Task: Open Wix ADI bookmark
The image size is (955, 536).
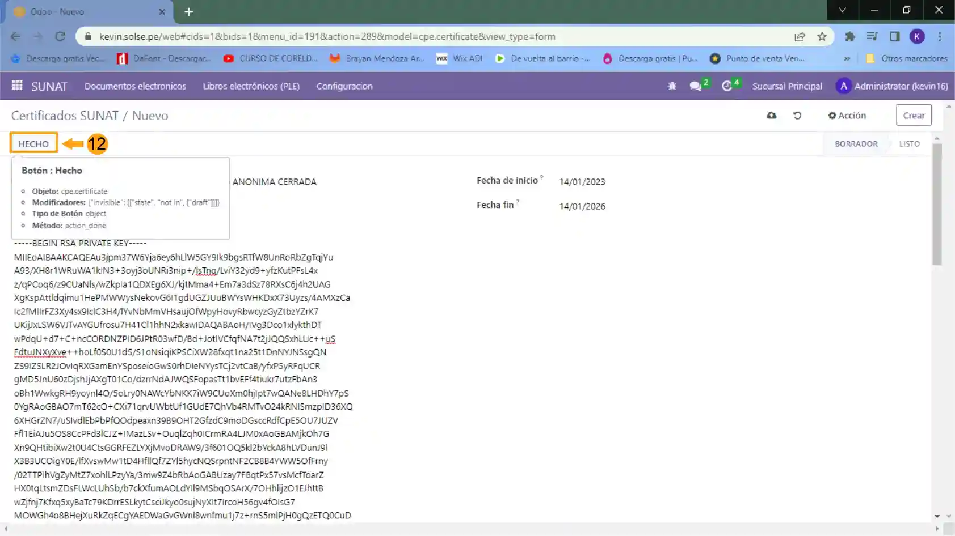Action: click(460, 58)
